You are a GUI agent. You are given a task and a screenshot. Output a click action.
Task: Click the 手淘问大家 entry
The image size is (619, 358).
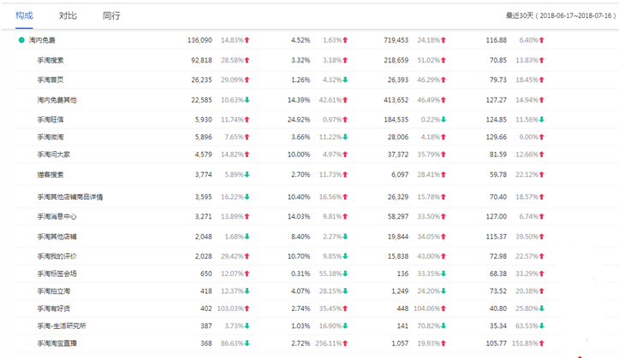[x=53, y=155]
